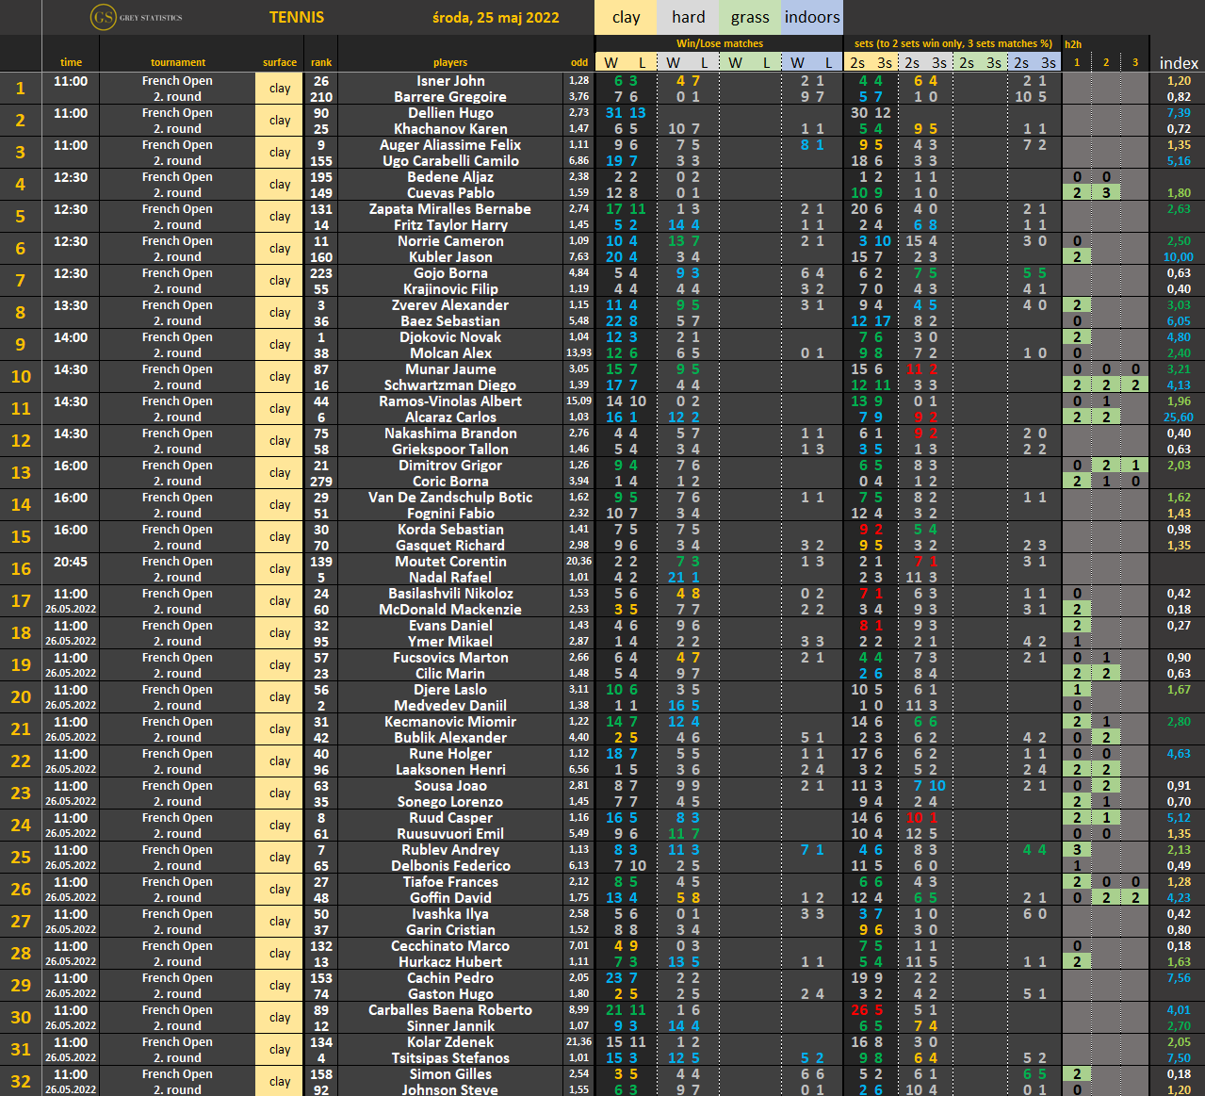Viewport: 1205px width, 1096px height.
Task: Click the rank column header
Action: click(x=321, y=62)
